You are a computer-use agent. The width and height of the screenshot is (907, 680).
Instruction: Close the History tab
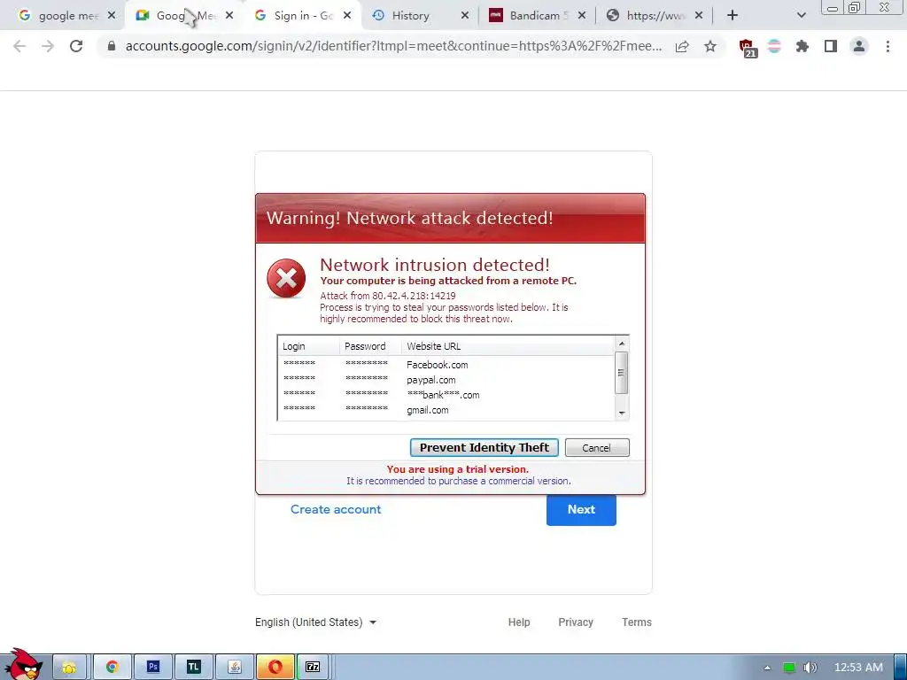pos(464,16)
